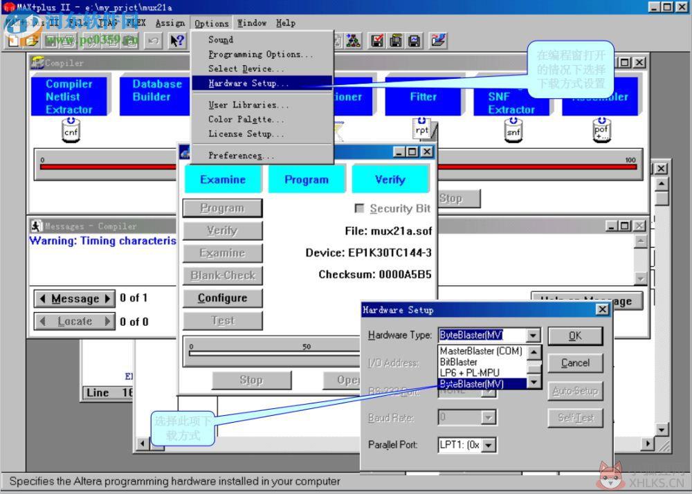Open the Help menu
This screenshot has width=692, height=494.
click(286, 23)
